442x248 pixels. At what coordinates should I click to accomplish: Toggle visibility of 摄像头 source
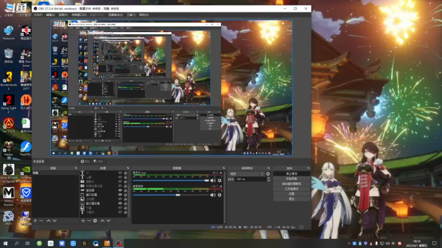120,182
